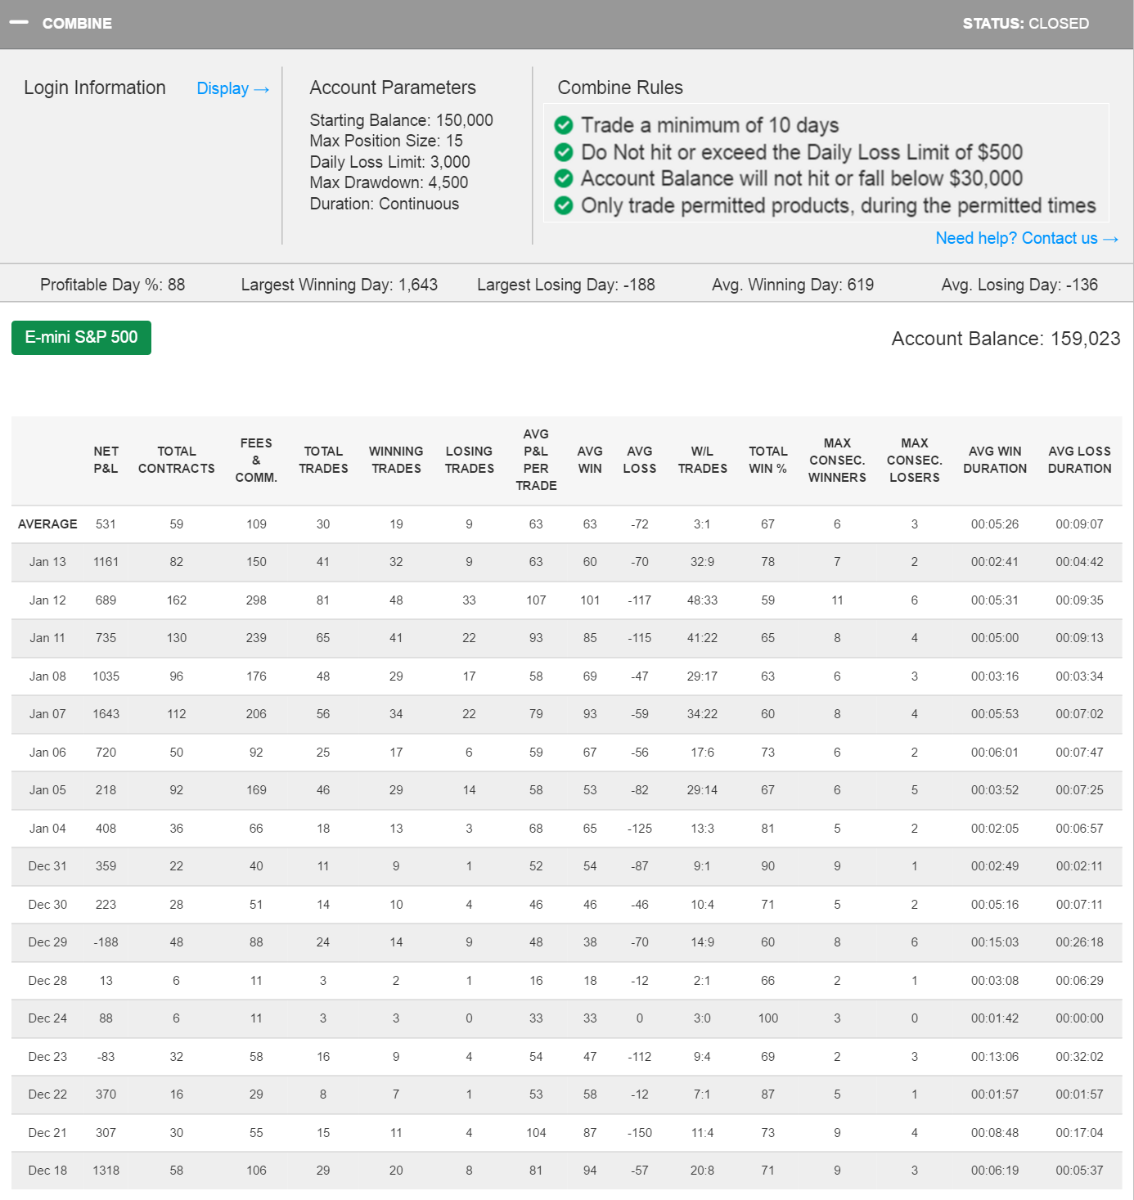Image resolution: width=1134 pixels, height=1200 pixels.
Task: Click the NET P&L column header
Action: click(106, 460)
